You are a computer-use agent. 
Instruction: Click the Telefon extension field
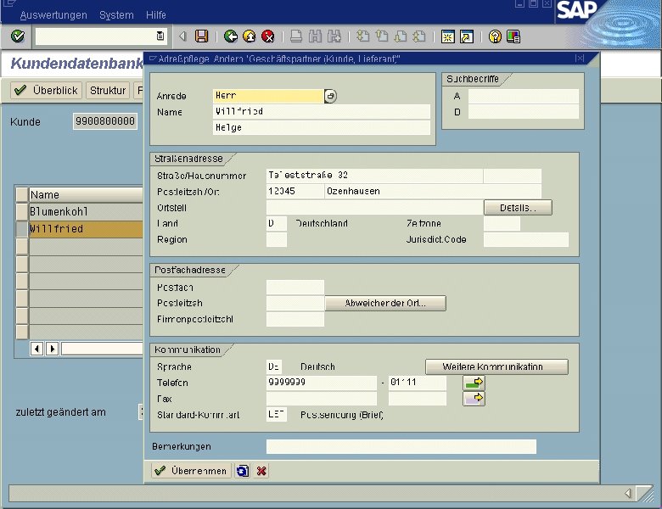tap(417, 383)
